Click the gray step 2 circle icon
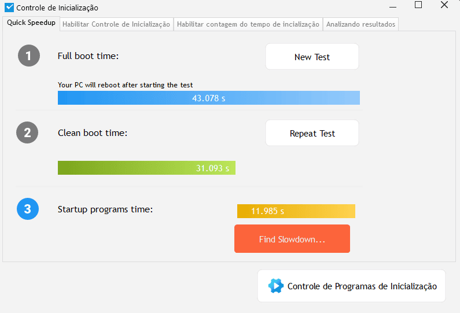Viewport: 460px width, 313px height. (x=27, y=132)
